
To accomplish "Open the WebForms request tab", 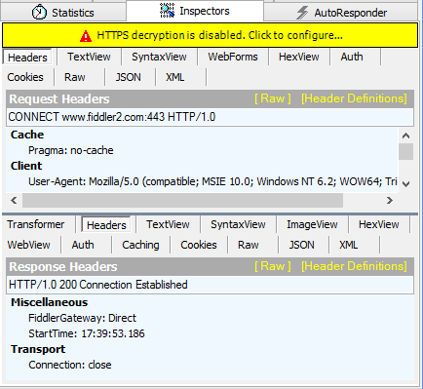I will point(233,57).
